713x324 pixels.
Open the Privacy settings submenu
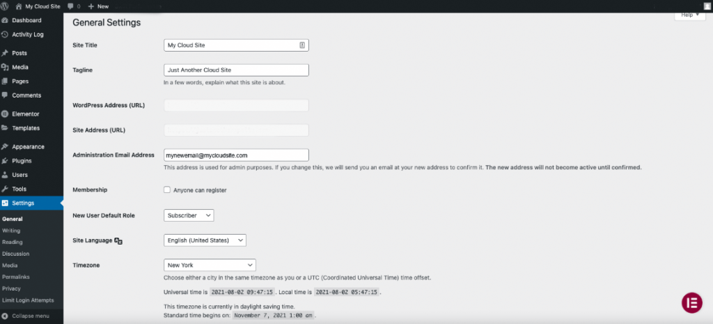click(11, 288)
